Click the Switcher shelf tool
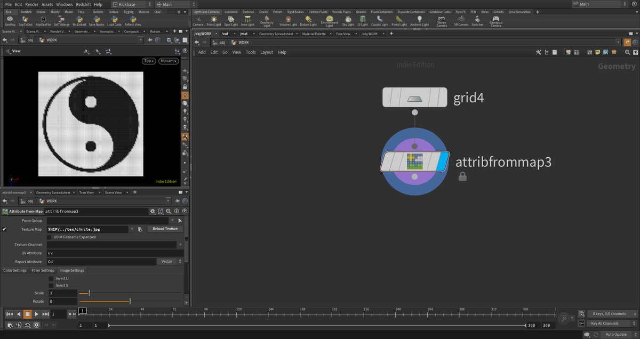The image size is (640, 339). (477, 21)
